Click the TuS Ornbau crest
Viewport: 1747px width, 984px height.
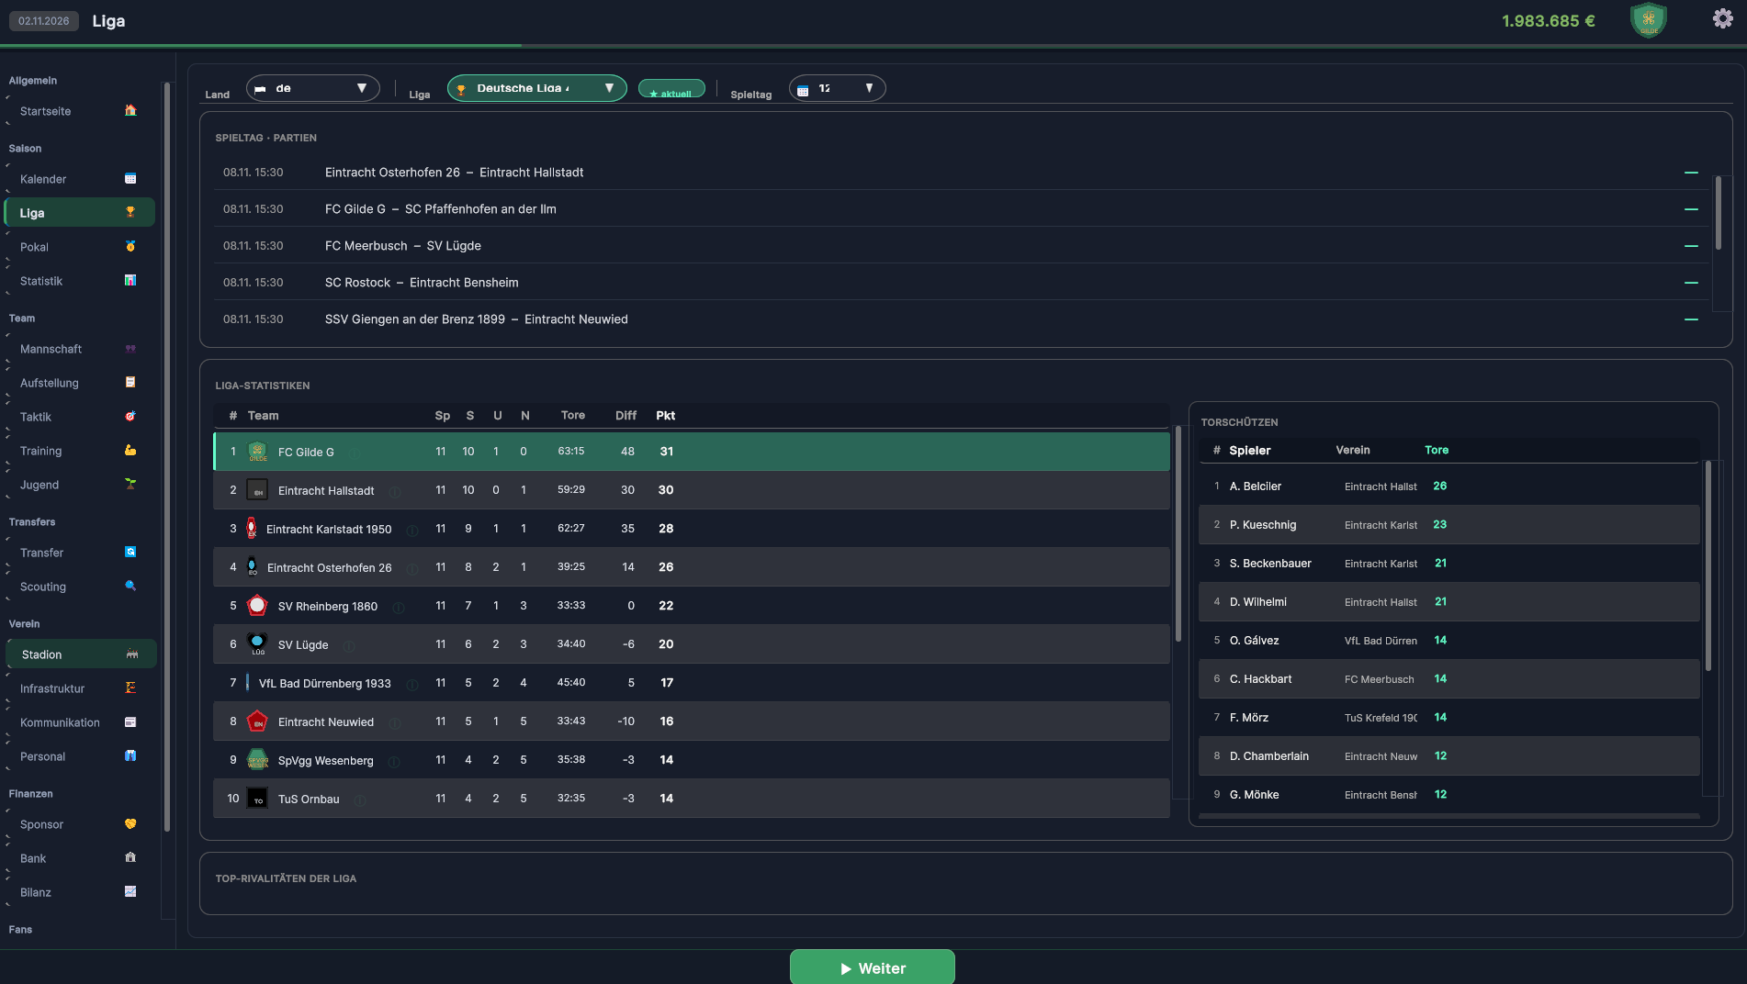click(x=258, y=799)
